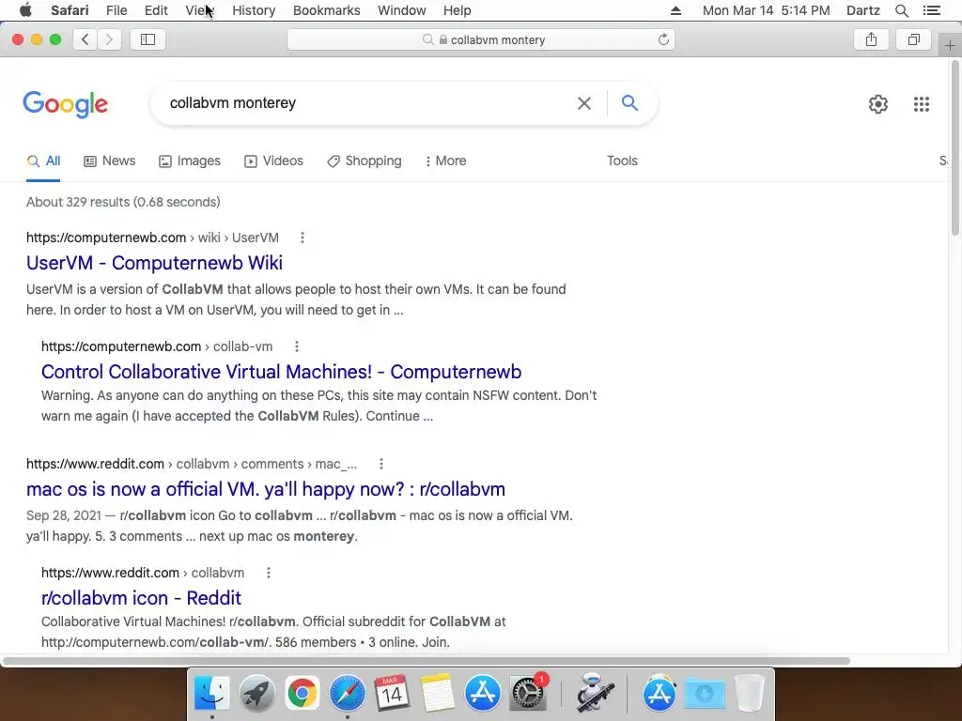
Task: Open the first App Store icon in the Dock
Action: click(482, 694)
